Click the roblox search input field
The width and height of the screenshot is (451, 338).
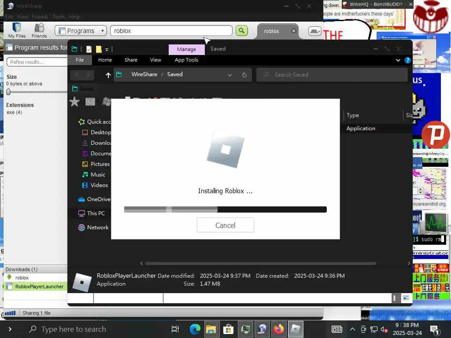[171, 31]
